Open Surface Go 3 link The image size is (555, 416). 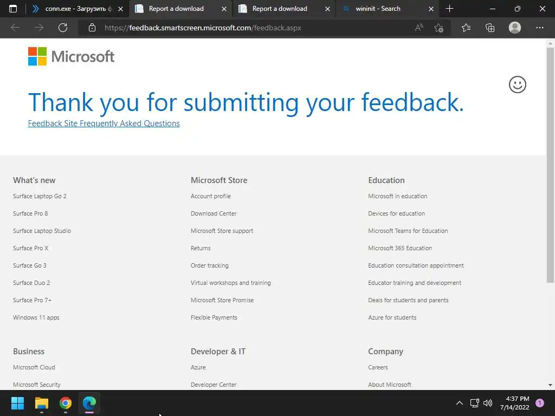pos(30,265)
